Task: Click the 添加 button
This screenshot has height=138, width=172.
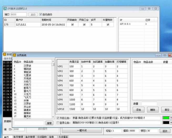Action: [x=138, y=110]
